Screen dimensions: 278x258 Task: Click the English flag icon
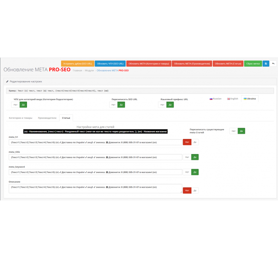click(228, 99)
